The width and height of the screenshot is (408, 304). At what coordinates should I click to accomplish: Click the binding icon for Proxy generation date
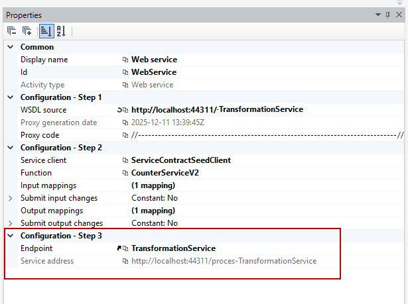[125, 123]
